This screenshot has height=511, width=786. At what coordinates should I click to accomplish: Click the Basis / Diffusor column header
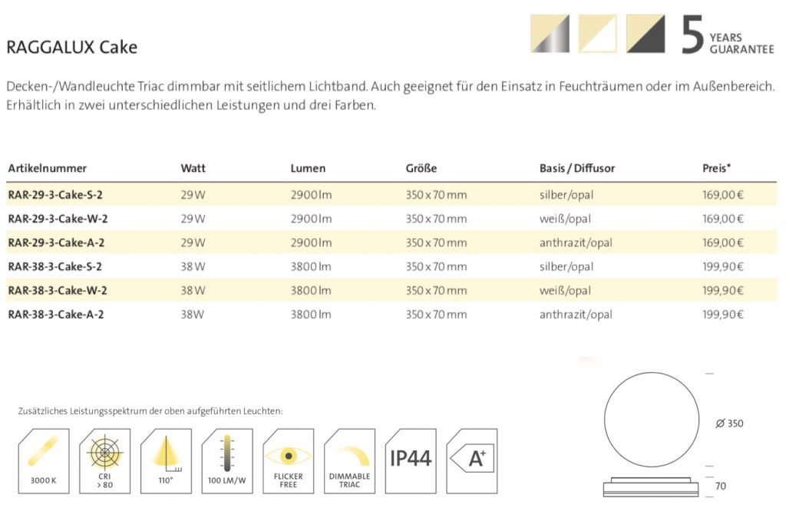point(577,168)
